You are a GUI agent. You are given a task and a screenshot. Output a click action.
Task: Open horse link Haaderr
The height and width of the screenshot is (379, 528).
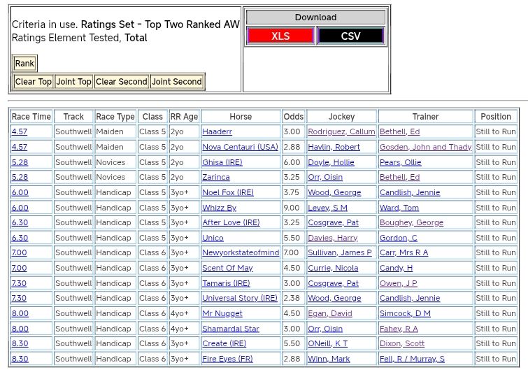217,131
